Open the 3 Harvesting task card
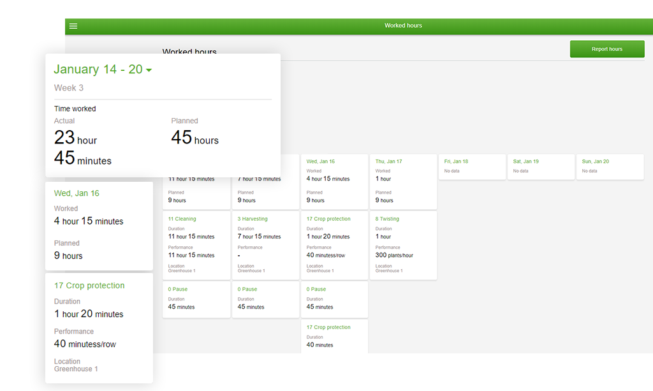Screen dimensions: 653x391 click(x=265, y=245)
